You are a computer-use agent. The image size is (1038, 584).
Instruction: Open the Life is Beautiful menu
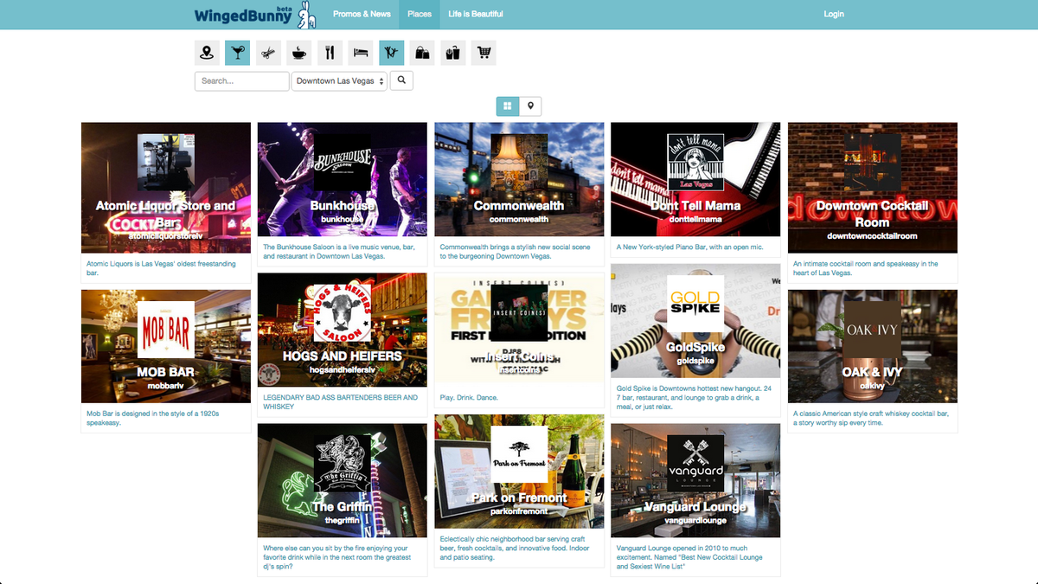coord(476,14)
